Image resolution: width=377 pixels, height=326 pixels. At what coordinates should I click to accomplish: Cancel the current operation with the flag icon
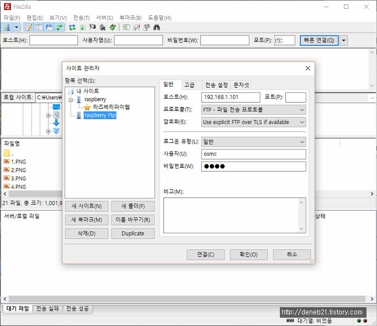[93, 28]
